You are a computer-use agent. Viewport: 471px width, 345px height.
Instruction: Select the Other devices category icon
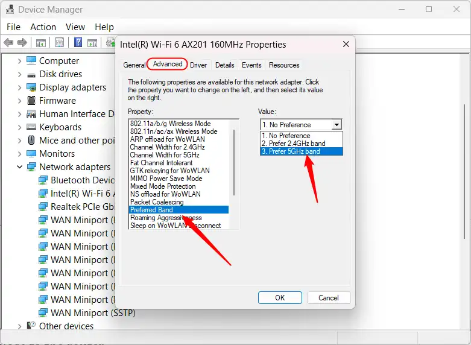pyautogui.click(x=31, y=326)
